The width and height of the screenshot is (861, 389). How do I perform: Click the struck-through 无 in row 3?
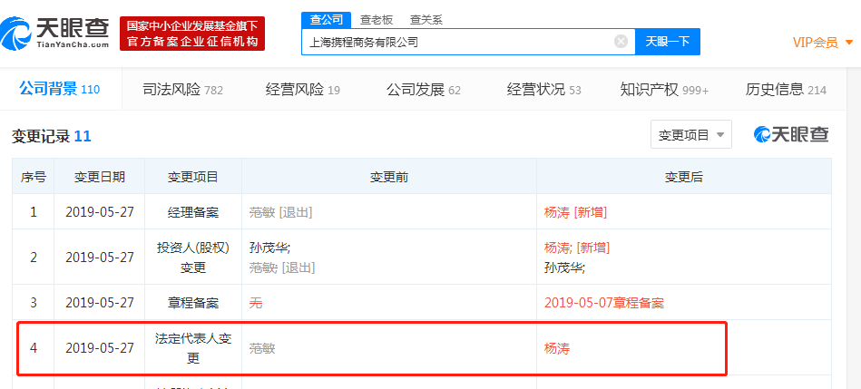(255, 302)
